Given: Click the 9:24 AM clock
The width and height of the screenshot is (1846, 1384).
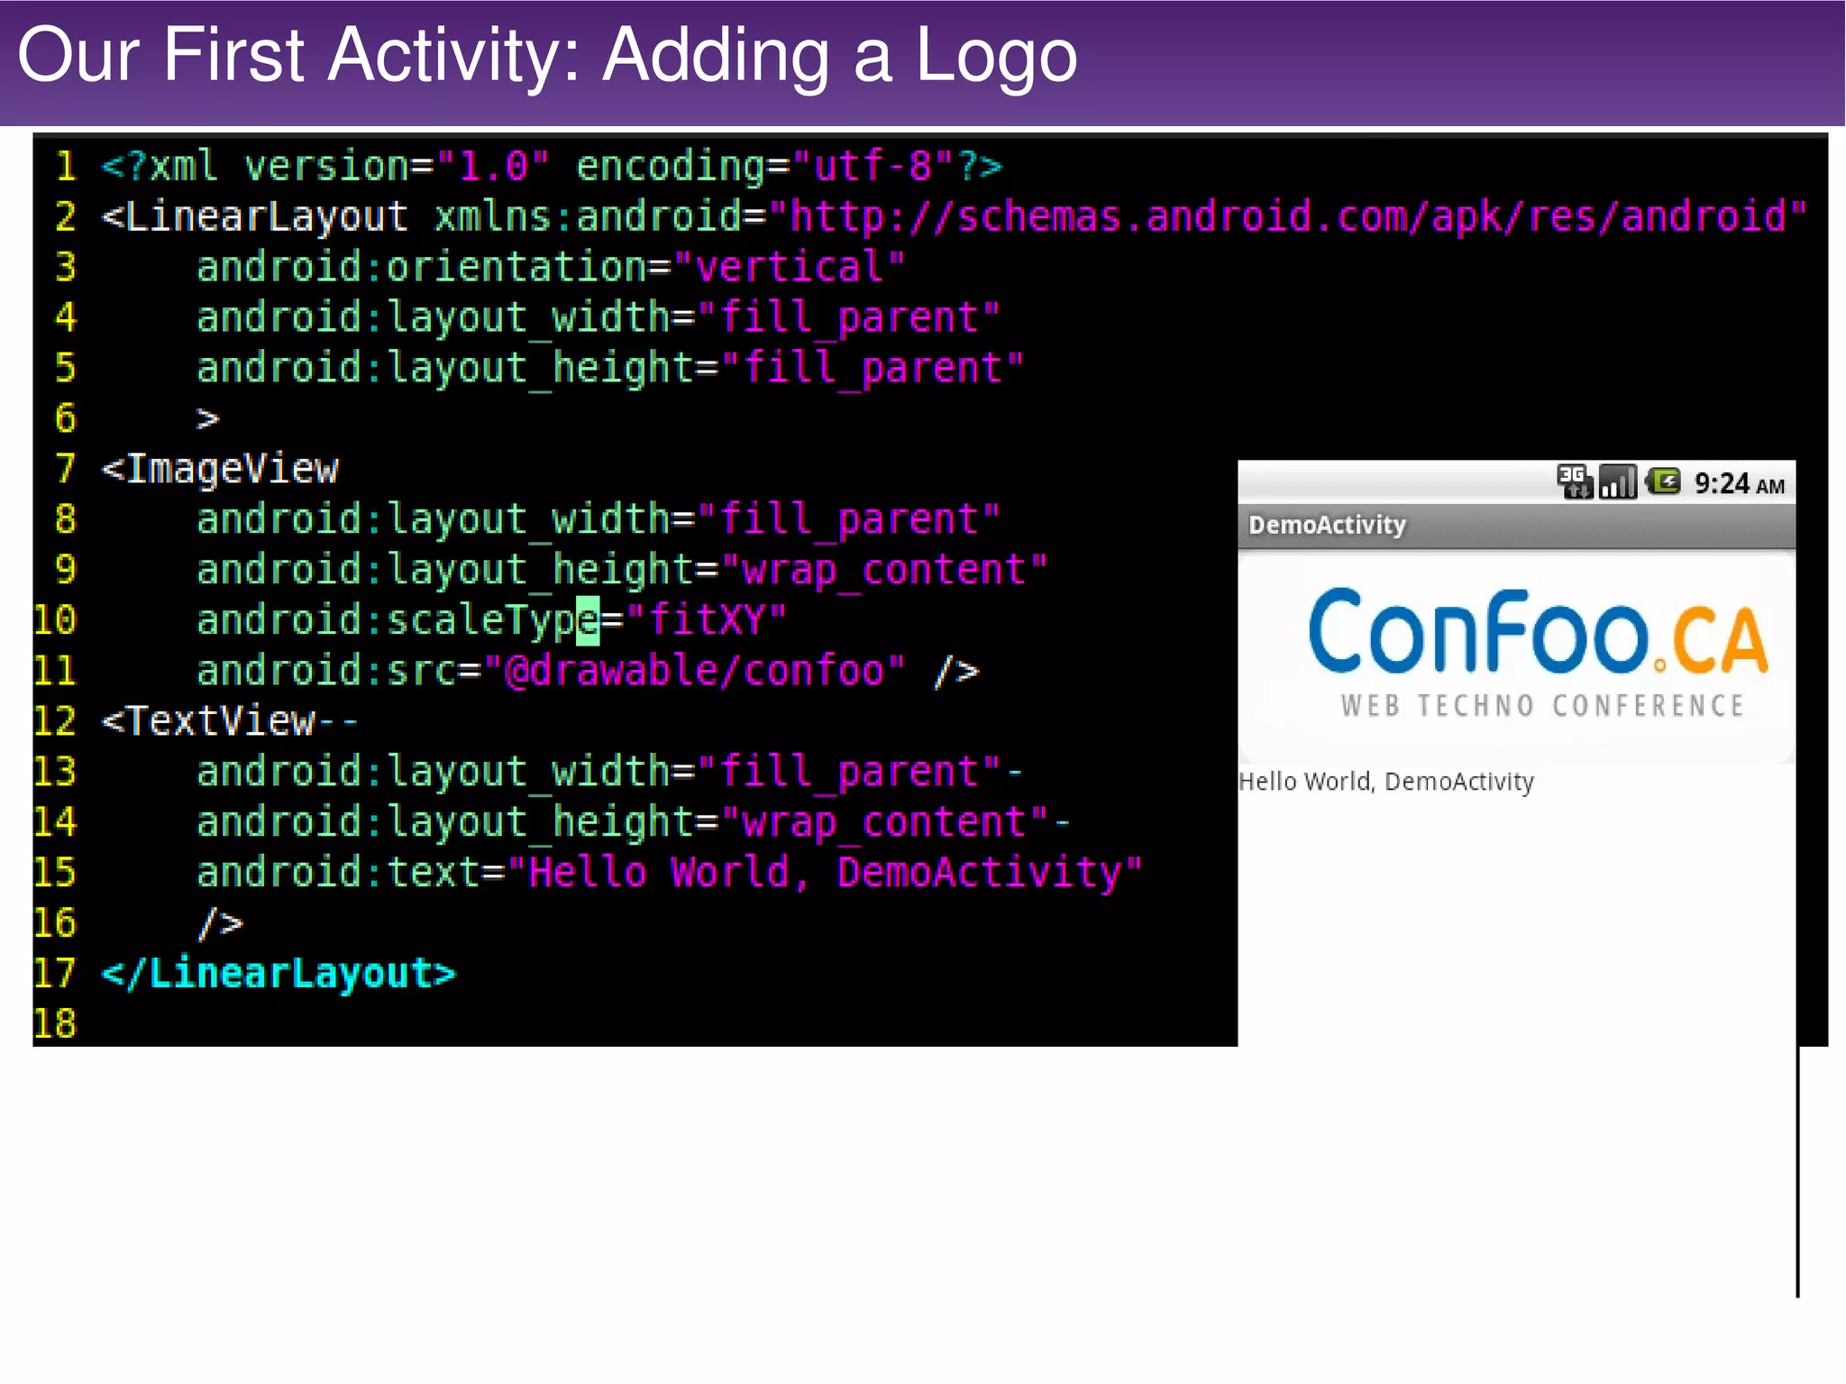Looking at the screenshot, I should pyautogui.click(x=1740, y=484).
